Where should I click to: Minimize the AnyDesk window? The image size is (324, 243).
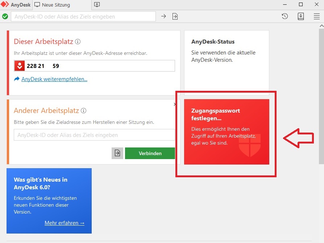(285, 5)
